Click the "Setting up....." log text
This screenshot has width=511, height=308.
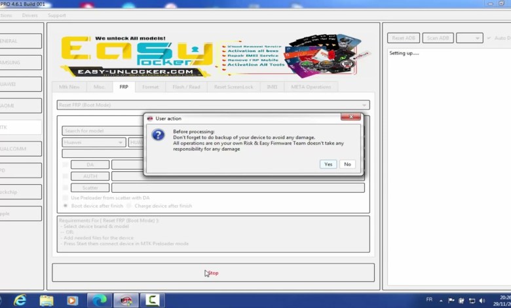point(404,53)
